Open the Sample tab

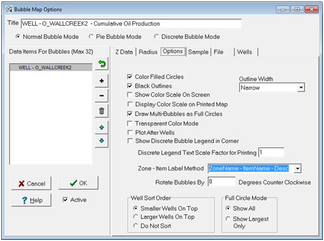[x=198, y=52]
